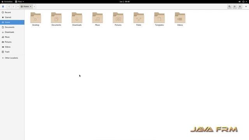
Task: Click the path bar left scroll arrow
Action: [18, 7]
